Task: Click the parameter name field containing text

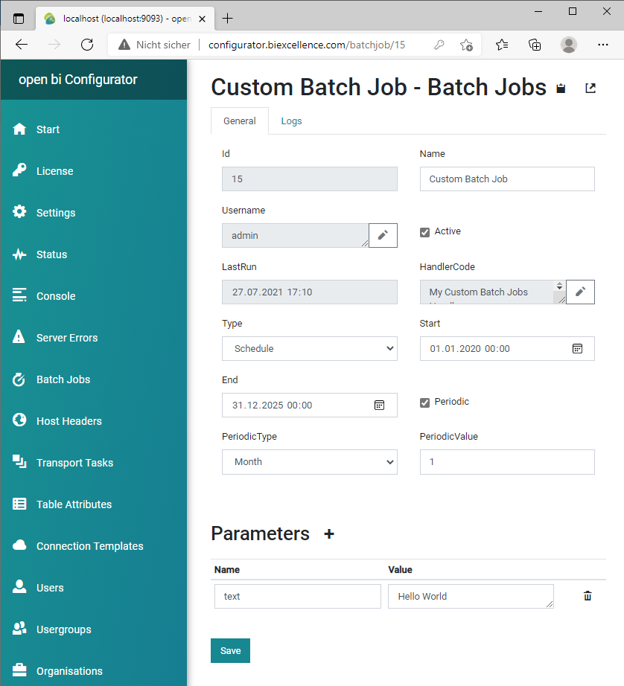Action: coord(298,596)
